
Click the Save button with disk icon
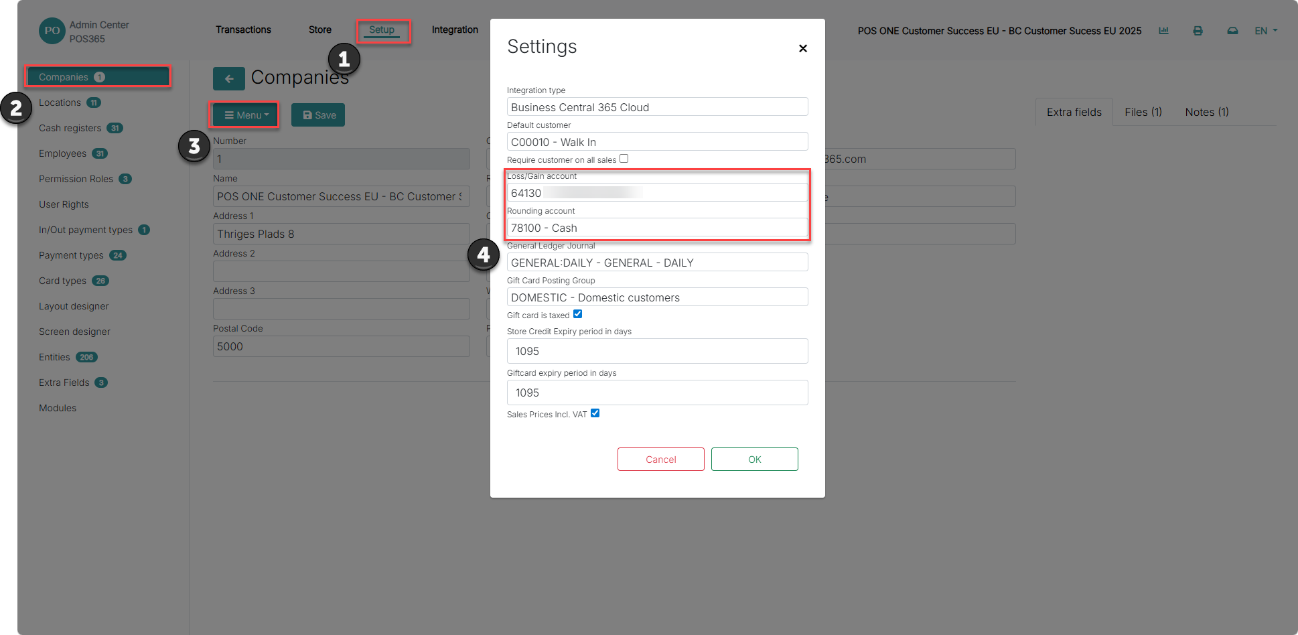[318, 115]
